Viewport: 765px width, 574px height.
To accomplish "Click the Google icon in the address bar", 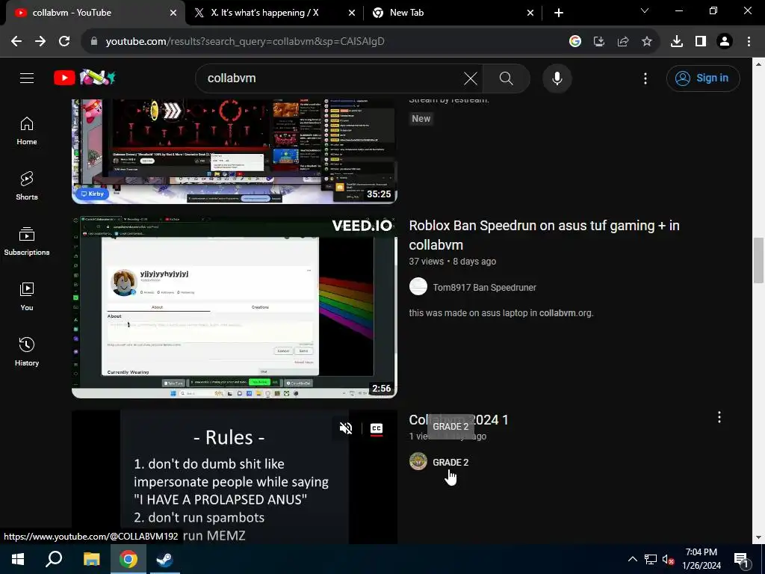I will [x=574, y=42].
